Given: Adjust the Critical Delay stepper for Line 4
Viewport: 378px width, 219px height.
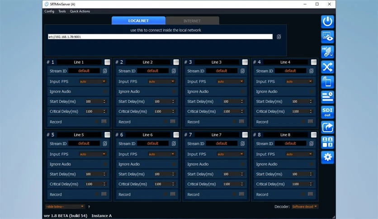Looking at the screenshot, I should pos(311,111).
